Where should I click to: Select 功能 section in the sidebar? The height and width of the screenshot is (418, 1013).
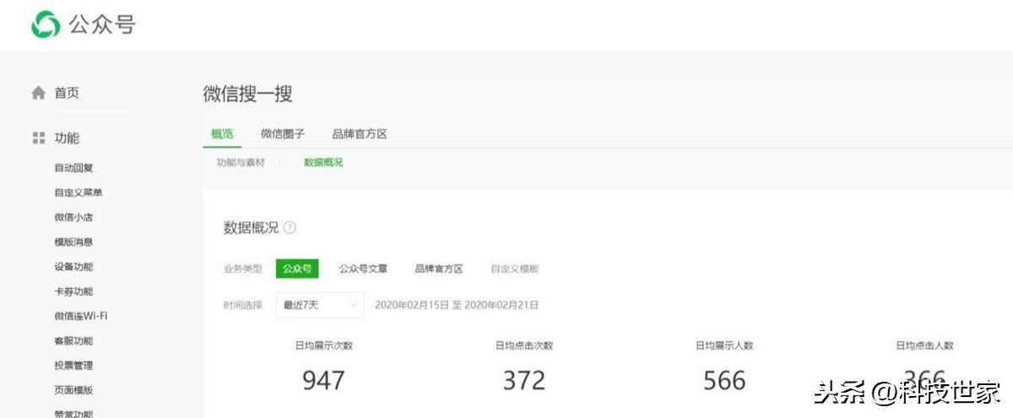point(67,138)
